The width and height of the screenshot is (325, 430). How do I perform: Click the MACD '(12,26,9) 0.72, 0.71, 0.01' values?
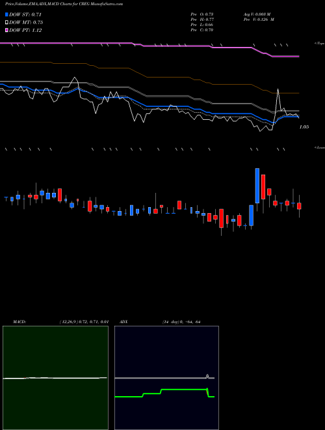(84, 322)
